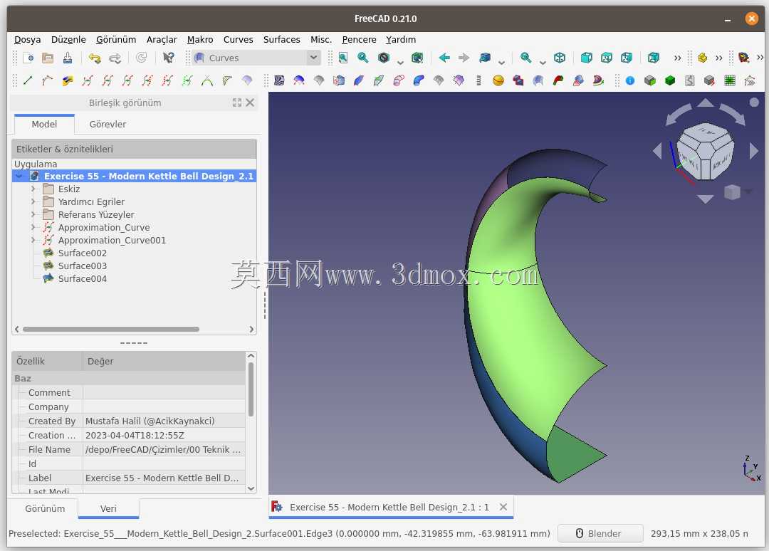Click the blue info icon in toolbar
Viewport: 769px width, 551px height.
pyautogui.click(x=629, y=80)
